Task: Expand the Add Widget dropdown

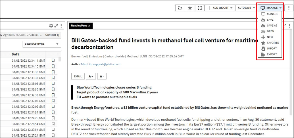Action: tap(220, 8)
